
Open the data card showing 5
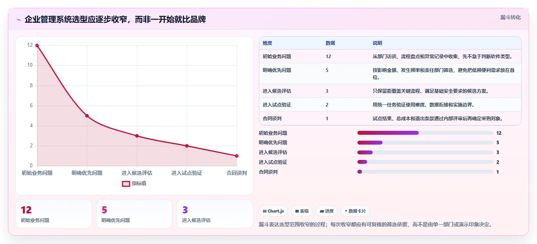[x=134, y=214]
